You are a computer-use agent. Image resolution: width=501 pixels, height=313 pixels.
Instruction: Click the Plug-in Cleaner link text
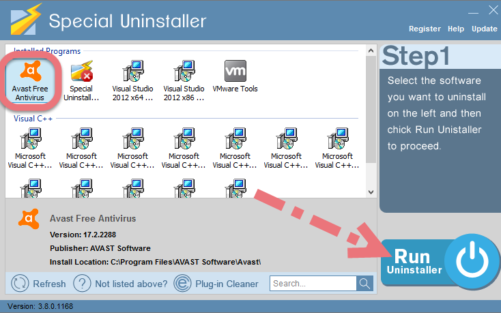click(227, 284)
